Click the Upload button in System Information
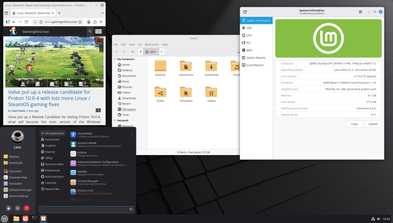This screenshot has height=223, width=393. click(372, 124)
